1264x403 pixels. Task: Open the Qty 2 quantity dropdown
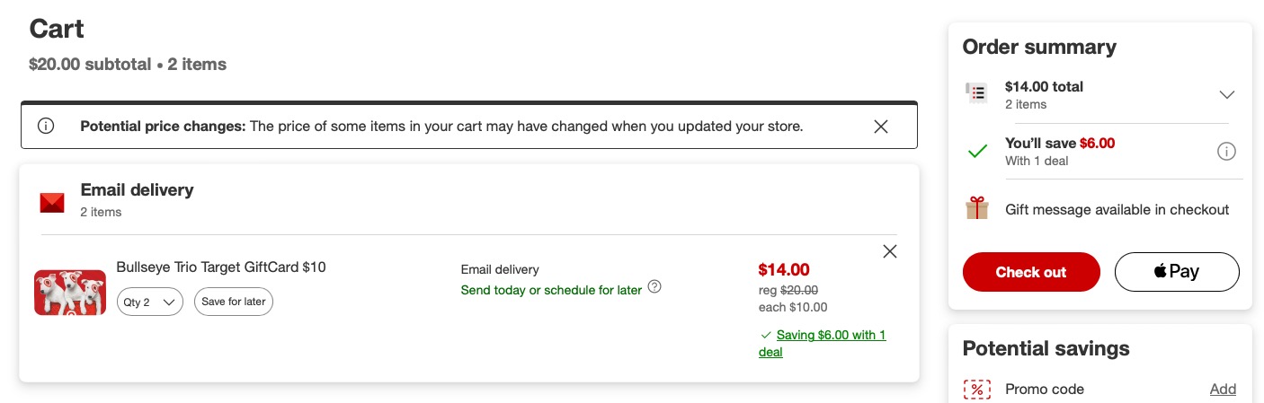150,302
